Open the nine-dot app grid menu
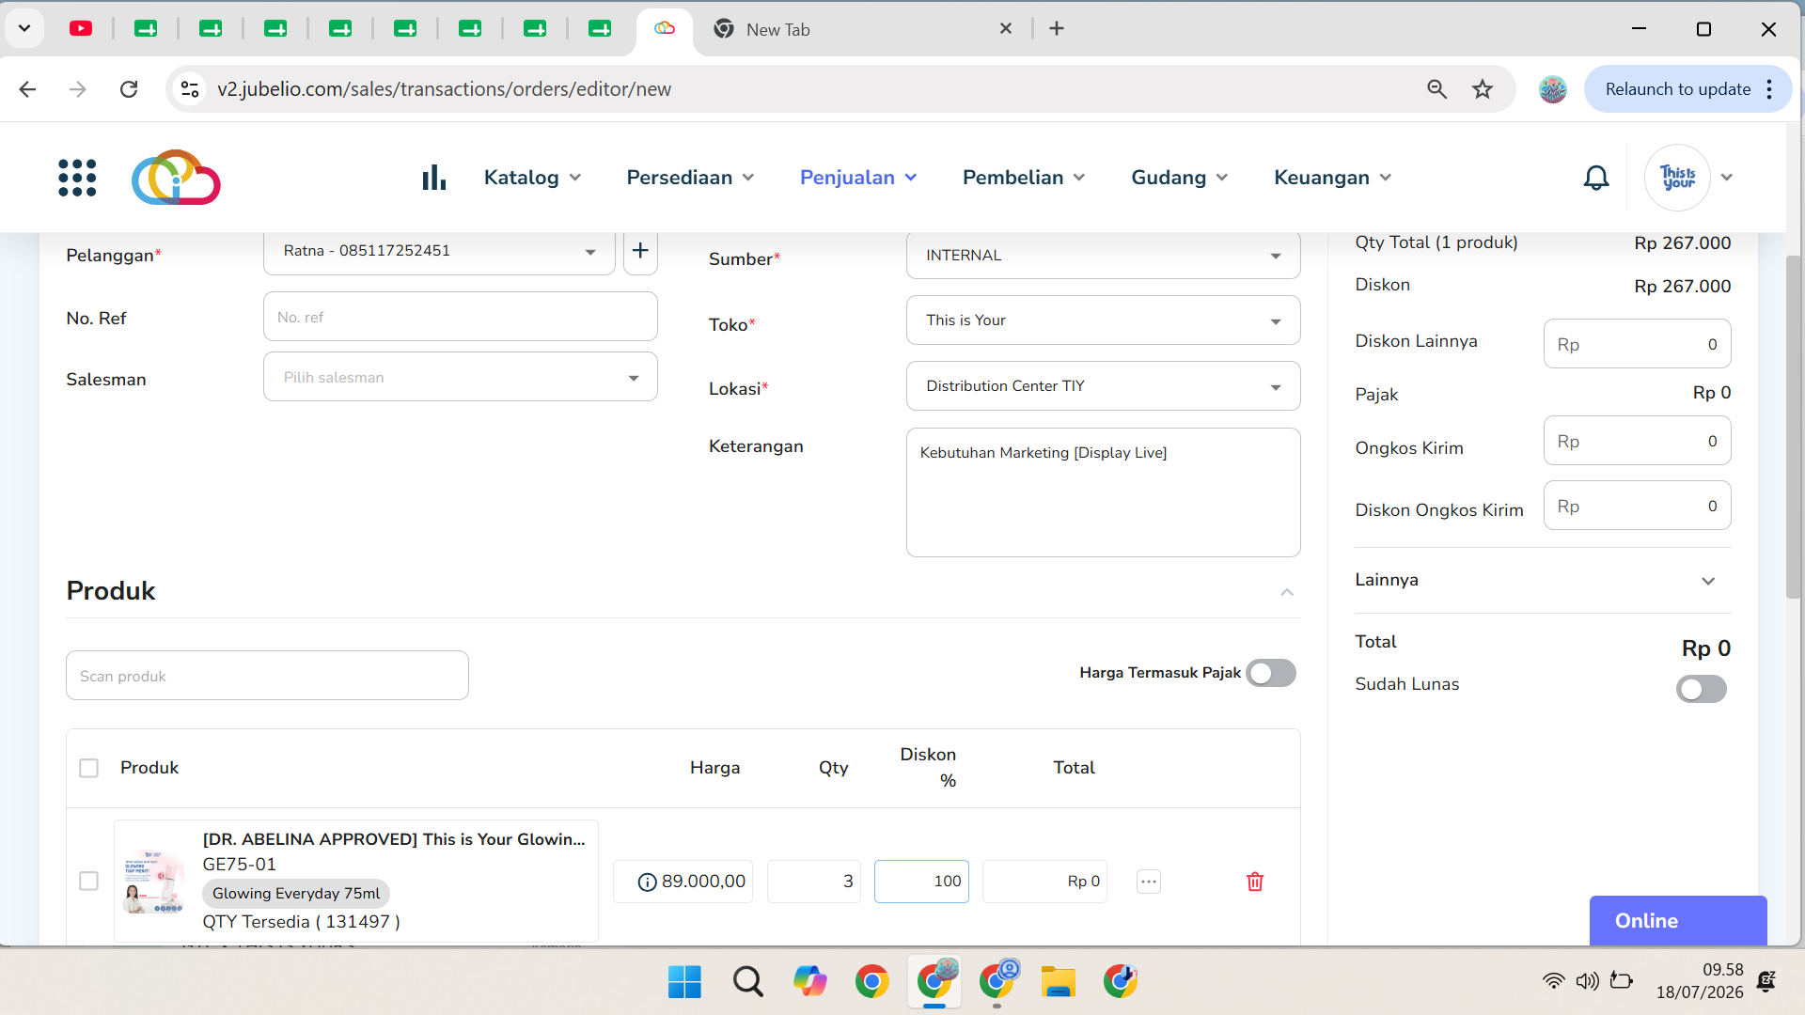Viewport: 1805px width, 1015px height. coord(77,178)
